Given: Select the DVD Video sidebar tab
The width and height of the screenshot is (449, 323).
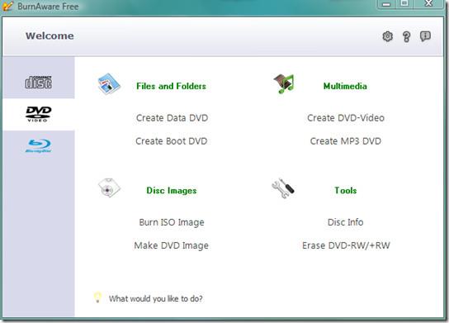Looking at the screenshot, I should (39, 114).
